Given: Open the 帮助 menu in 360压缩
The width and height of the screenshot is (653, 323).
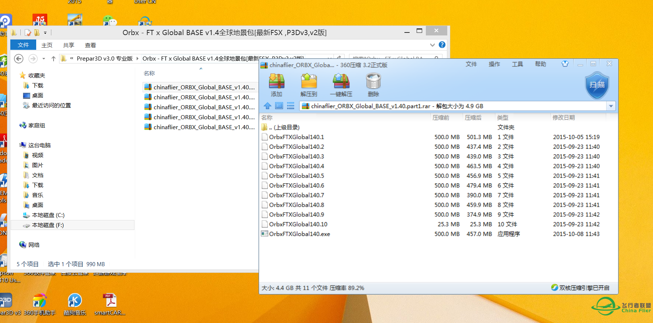Looking at the screenshot, I should [540, 64].
